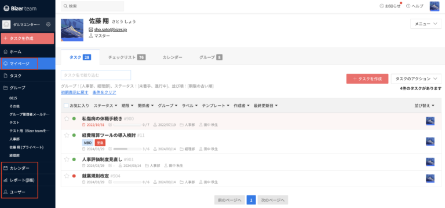Star the 私傷病の休職手続き task as favorite

click(67, 118)
